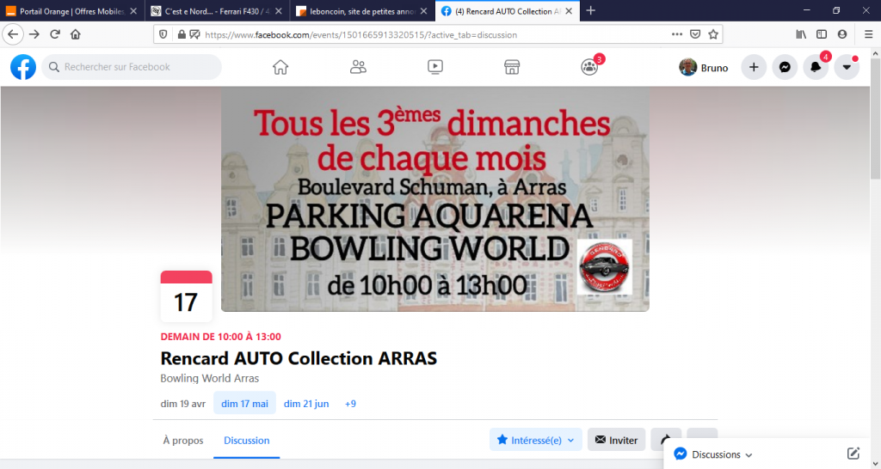Bookmark this page with the star icon

713,34
